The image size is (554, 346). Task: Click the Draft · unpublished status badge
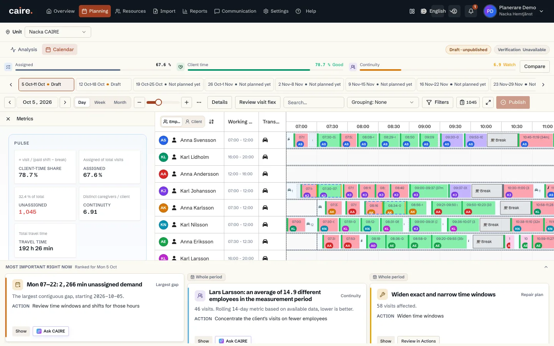[468, 50]
